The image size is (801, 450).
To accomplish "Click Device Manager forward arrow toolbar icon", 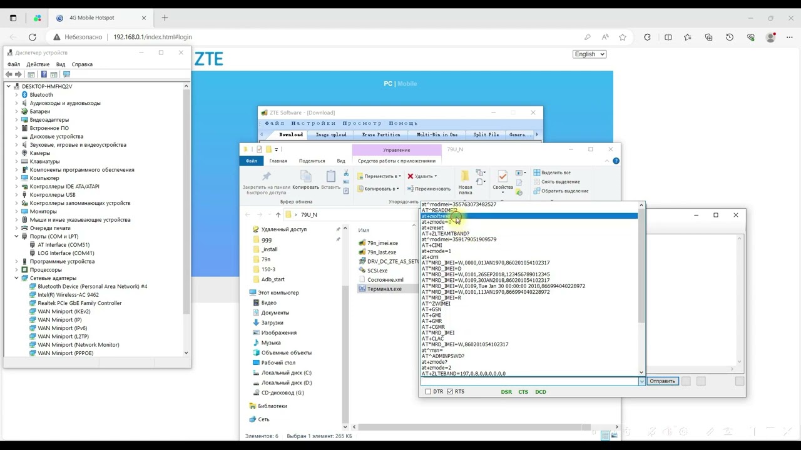I will (x=18, y=74).
